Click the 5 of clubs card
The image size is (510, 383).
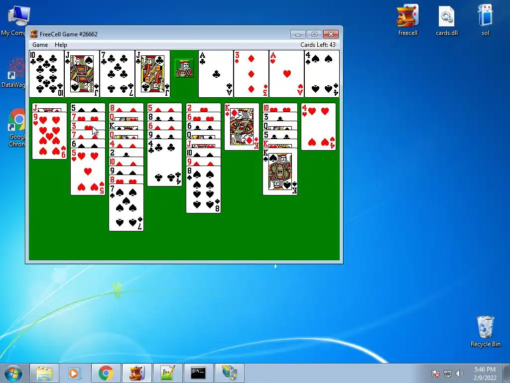(x=280, y=135)
